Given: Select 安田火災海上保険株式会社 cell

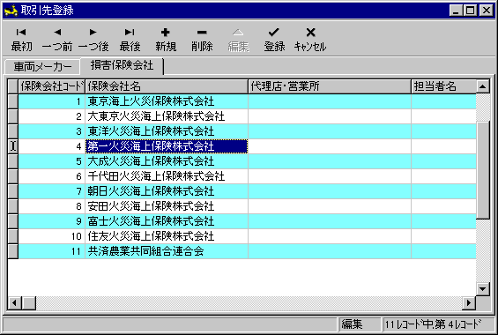Looking at the screenshot, I should 167,206.
